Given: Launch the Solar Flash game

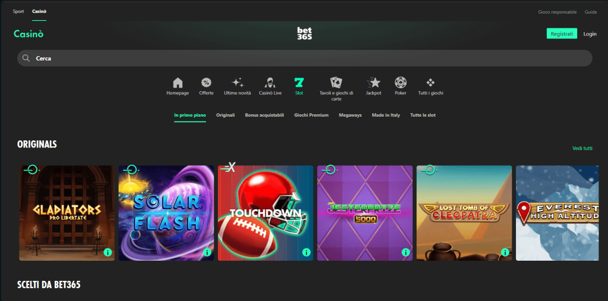Looking at the screenshot, I should 166,213.
